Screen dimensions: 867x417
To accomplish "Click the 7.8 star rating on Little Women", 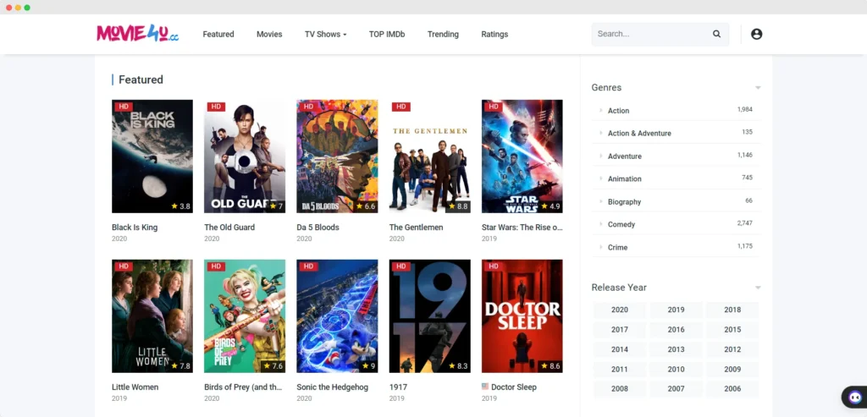I will [x=181, y=366].
